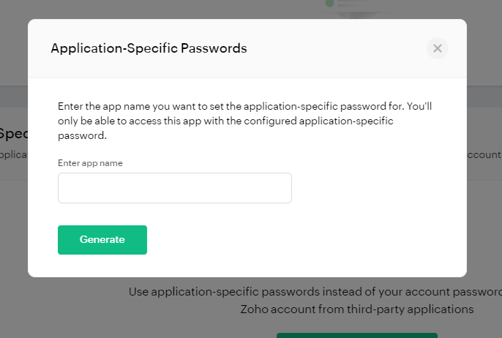
Task: Click the truncated 'ccount' text at right edge
Action: [484, 154]
